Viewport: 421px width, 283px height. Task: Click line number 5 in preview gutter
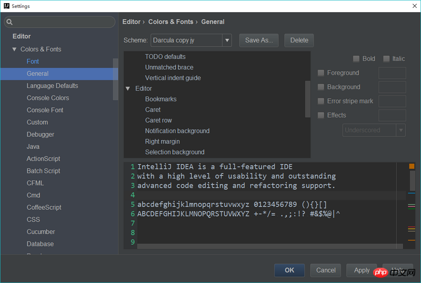(133, 204)
